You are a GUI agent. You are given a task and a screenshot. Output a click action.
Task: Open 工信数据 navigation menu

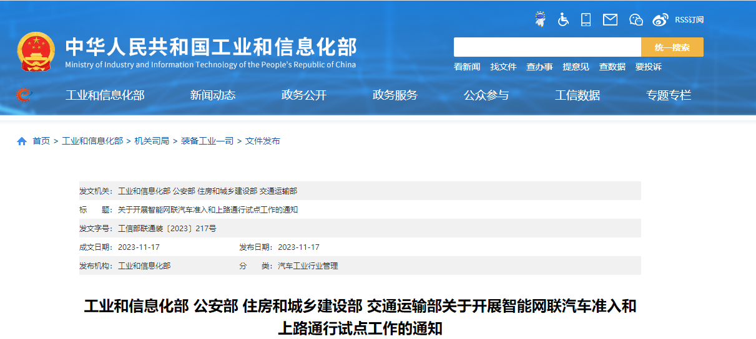(577, 95)
